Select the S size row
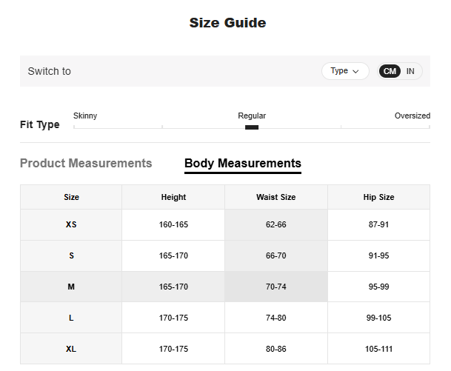This screenshot has width=451, height=371. coord(71,255)
